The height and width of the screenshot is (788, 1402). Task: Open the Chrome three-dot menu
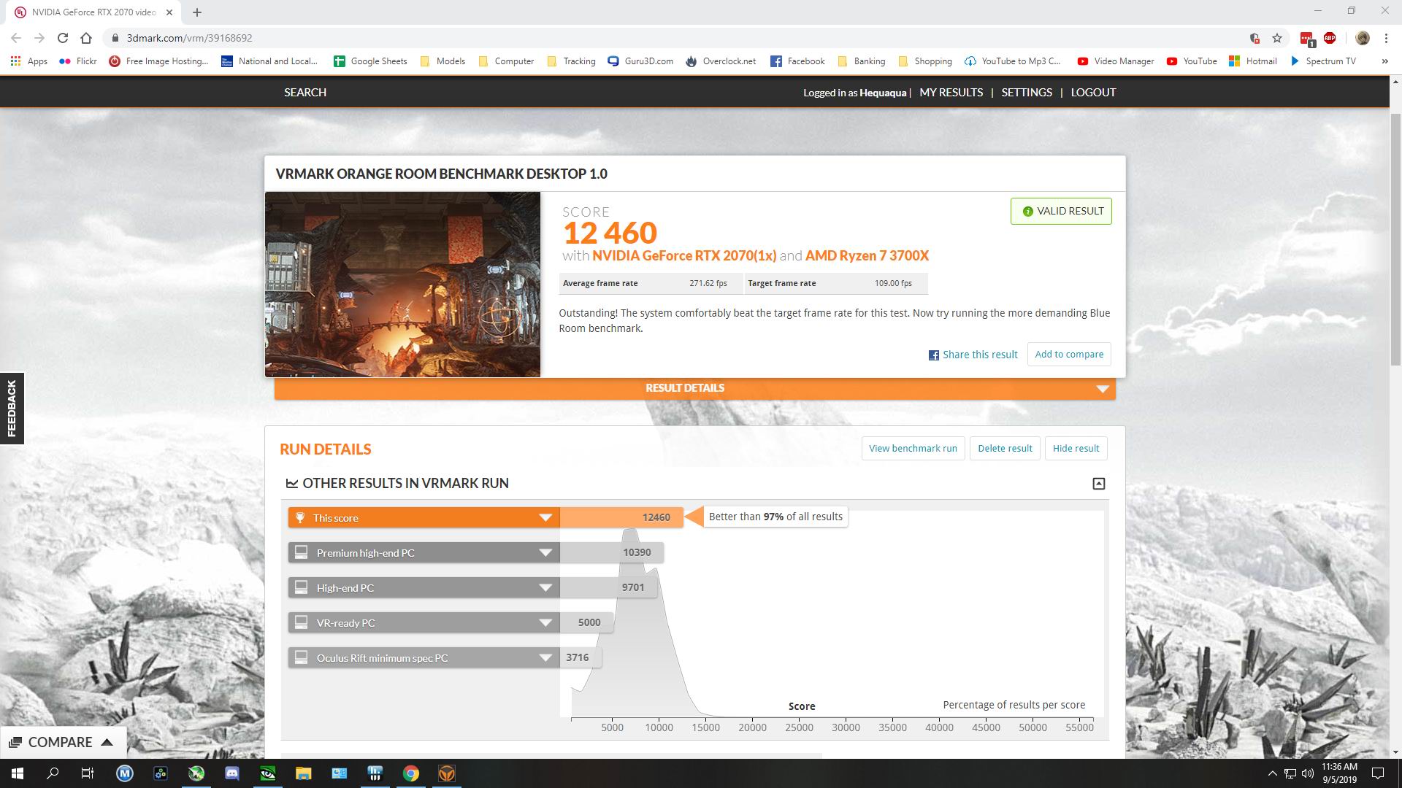click(1386, 38)
